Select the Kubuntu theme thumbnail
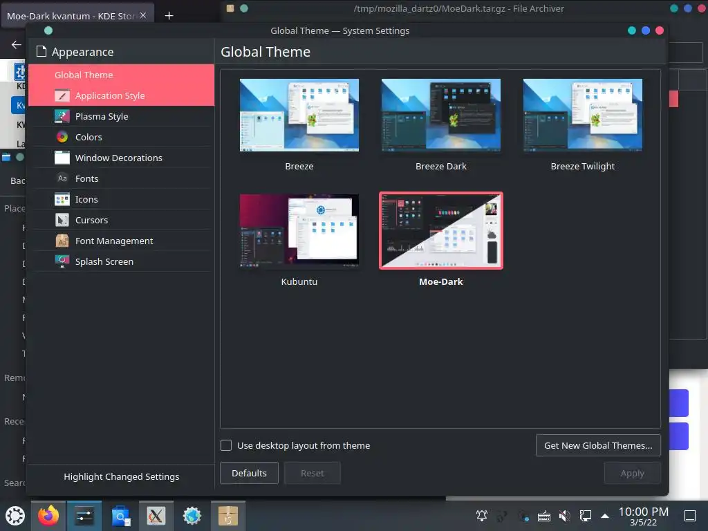This screenshot has width=708, height=531. [x=299, y=230]
